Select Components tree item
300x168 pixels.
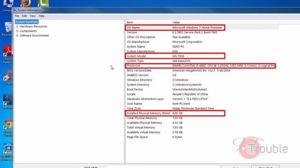(28, 31)
